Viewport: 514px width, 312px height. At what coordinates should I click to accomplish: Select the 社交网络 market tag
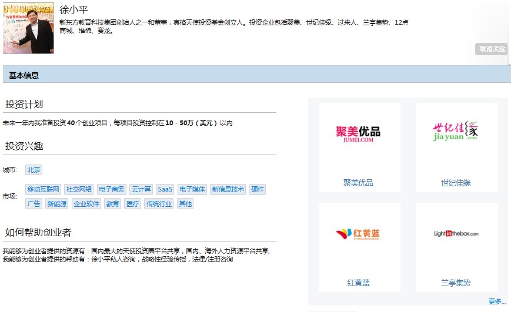79,189
